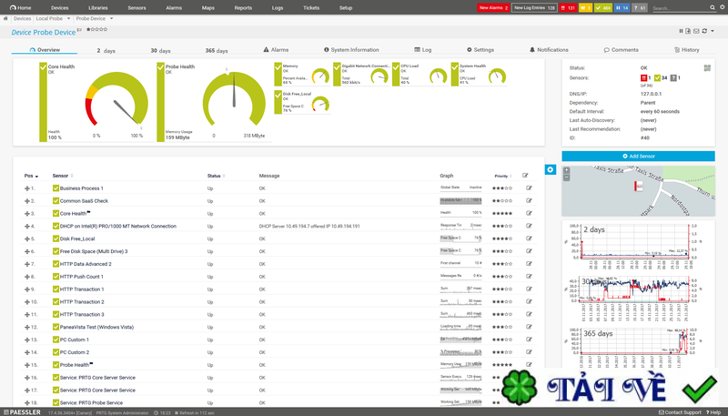Show the 14 paused sensors
728x416 pixels.
click(x=622, y=8)
